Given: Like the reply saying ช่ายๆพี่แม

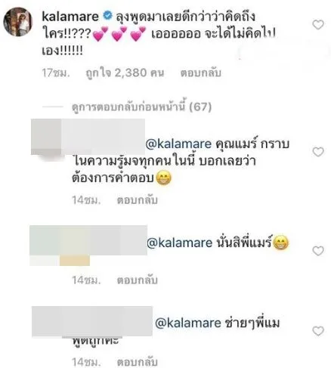Looking at the screenshot, I should (x=318, y=331).
